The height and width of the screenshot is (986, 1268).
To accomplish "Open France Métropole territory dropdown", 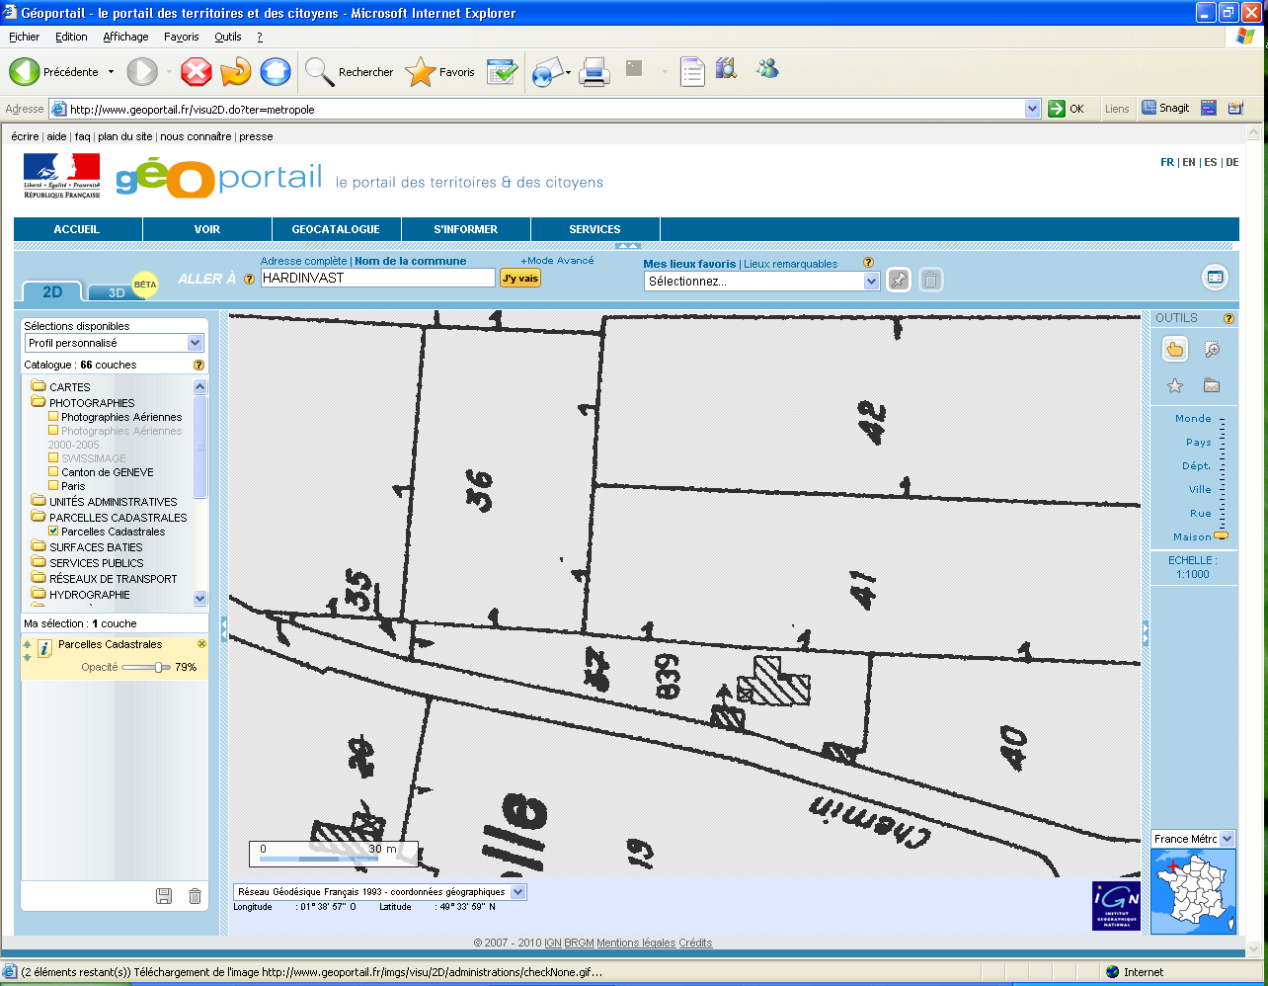I will coord(1193,839).
